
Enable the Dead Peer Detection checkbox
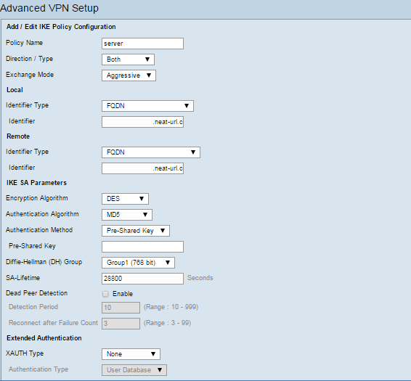pos(105,294)
